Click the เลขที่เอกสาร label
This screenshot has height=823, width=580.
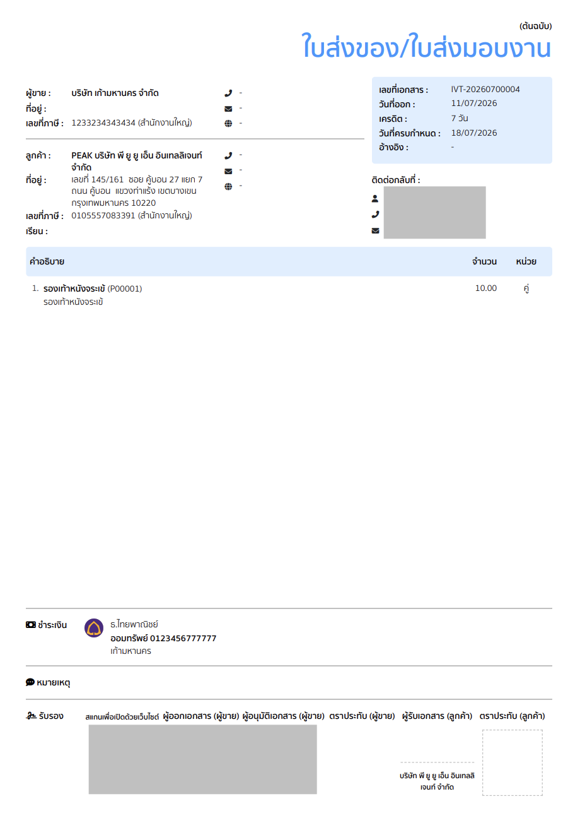(x=403, y=90)
